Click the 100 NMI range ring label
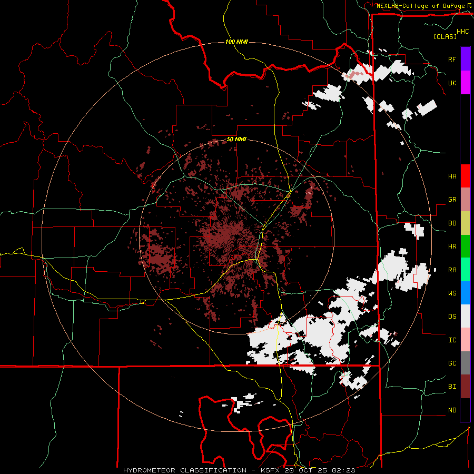 click(236, 42)
